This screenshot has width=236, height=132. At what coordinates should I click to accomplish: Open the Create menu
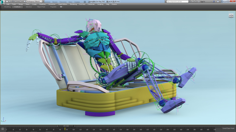tap(34, 4)
